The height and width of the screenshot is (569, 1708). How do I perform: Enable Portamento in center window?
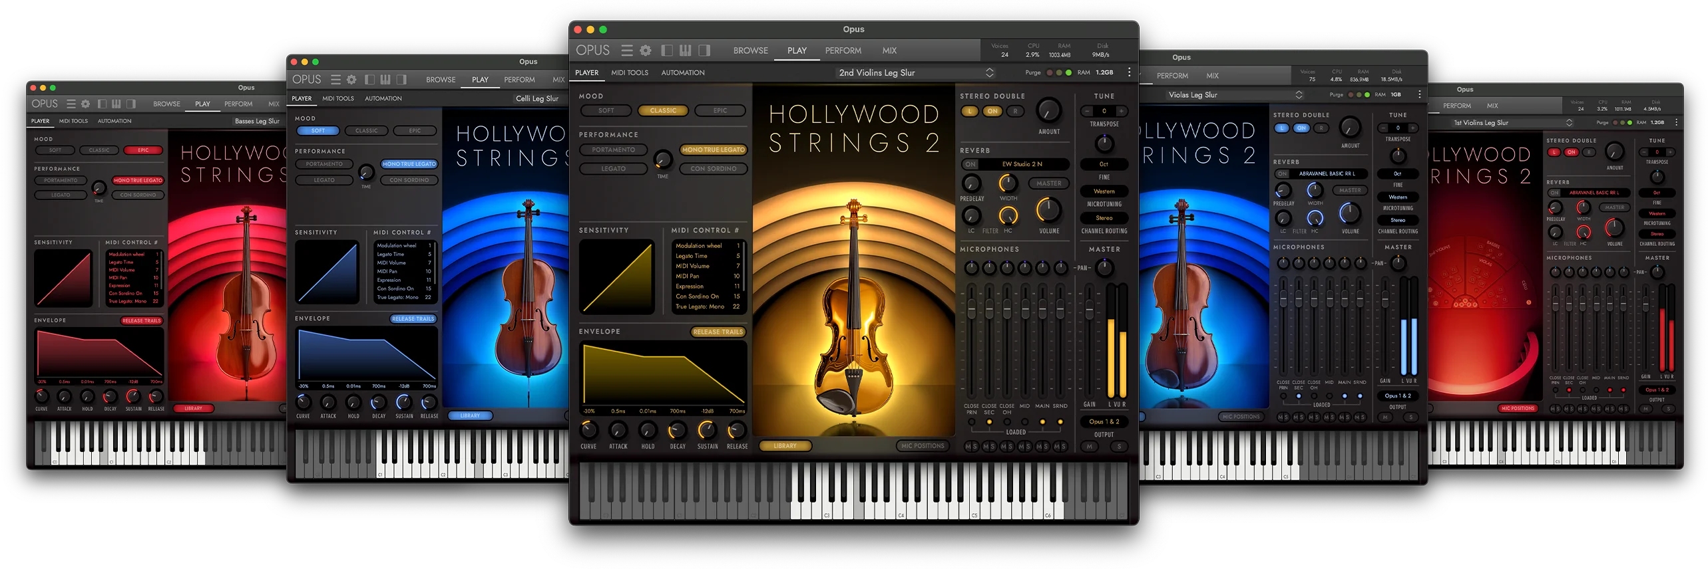[613, 150]
